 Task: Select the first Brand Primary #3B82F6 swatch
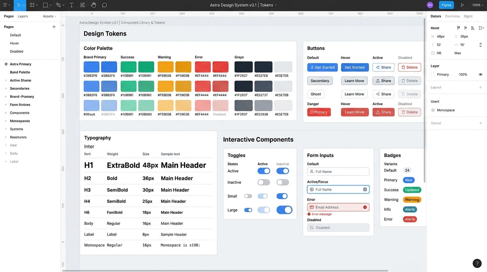pos(91,67)
